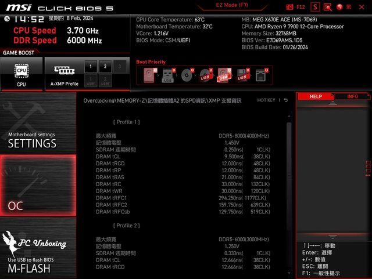Screen dimensions: 372x279
Task: Click the red S favorites icon
Action: 315,7
